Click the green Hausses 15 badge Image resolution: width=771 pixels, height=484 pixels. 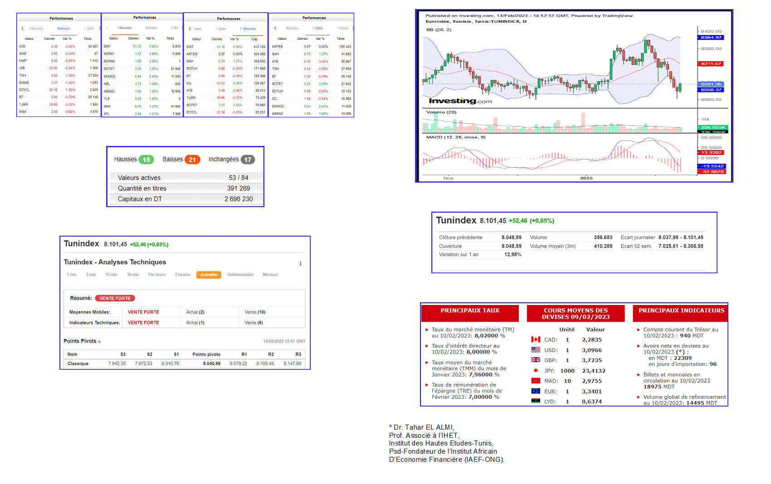pyautogui.click(x=146, y=160)
